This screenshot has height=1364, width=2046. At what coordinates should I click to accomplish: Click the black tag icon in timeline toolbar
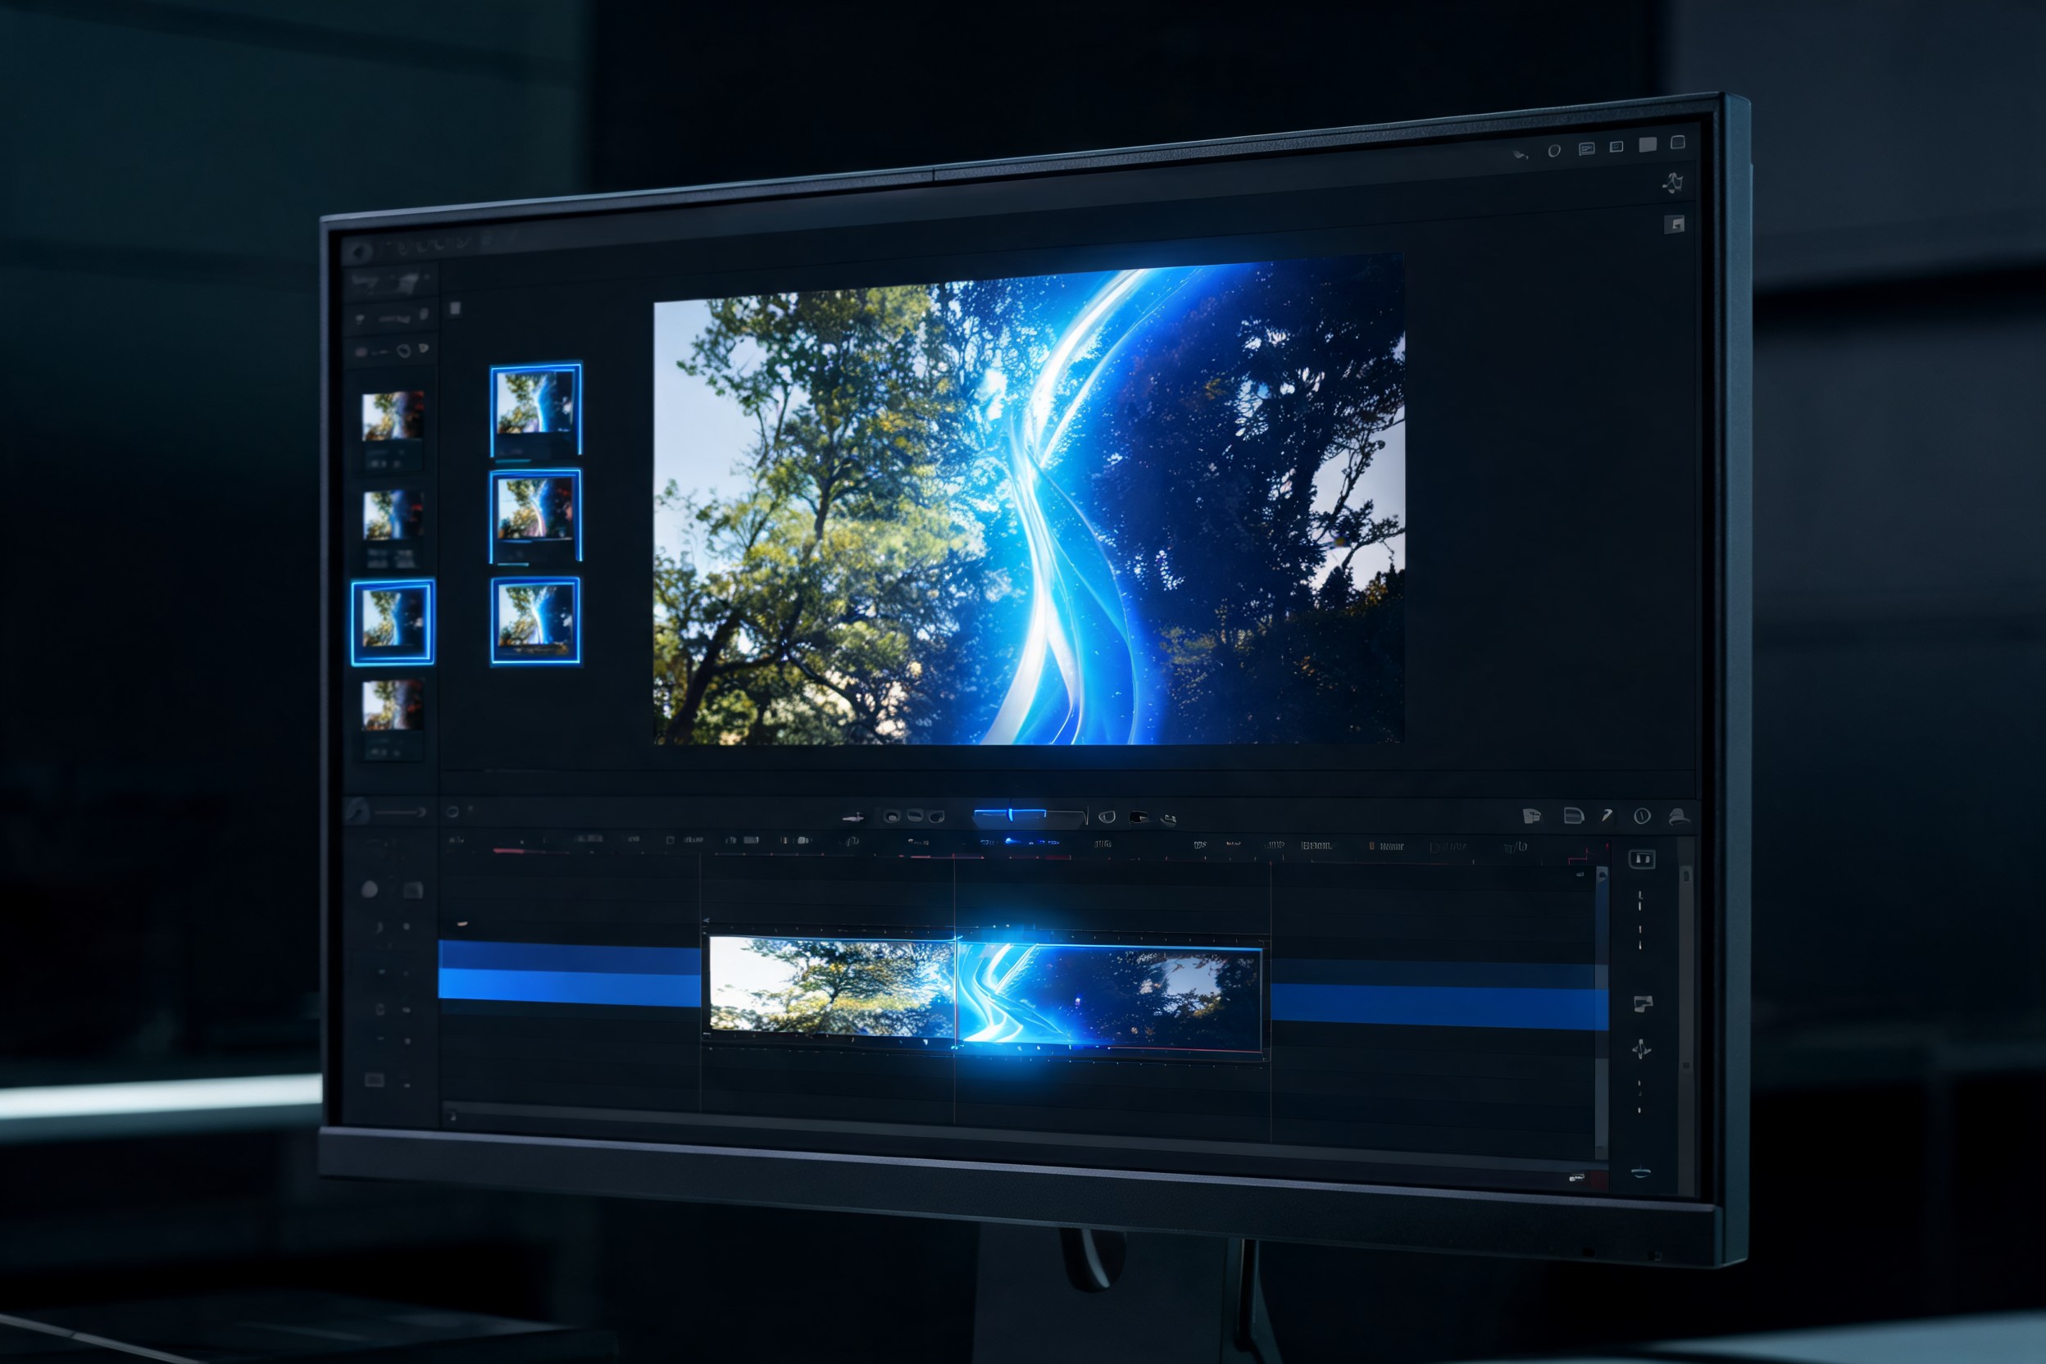[1138, 816]
